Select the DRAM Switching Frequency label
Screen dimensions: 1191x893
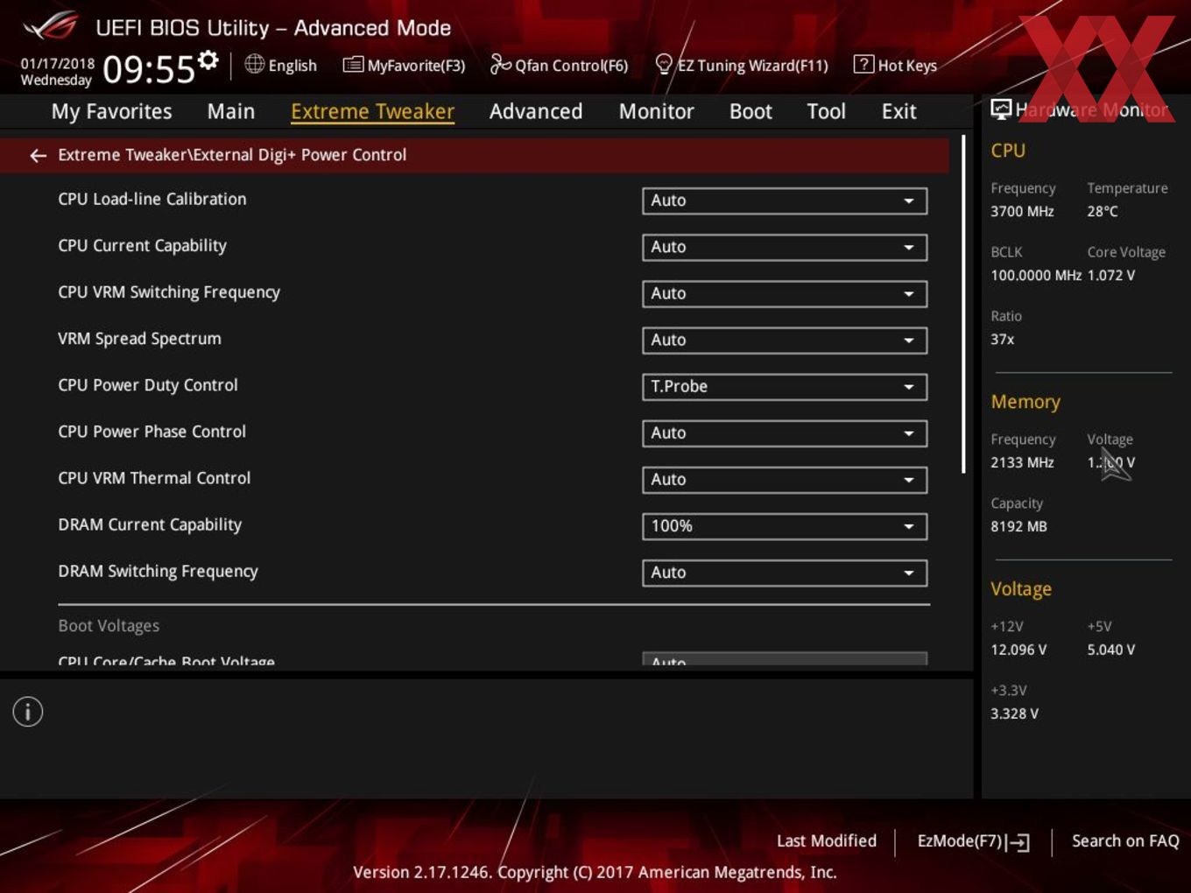coord(158,571)
